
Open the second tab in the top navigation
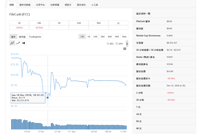(x=25, y=5)
